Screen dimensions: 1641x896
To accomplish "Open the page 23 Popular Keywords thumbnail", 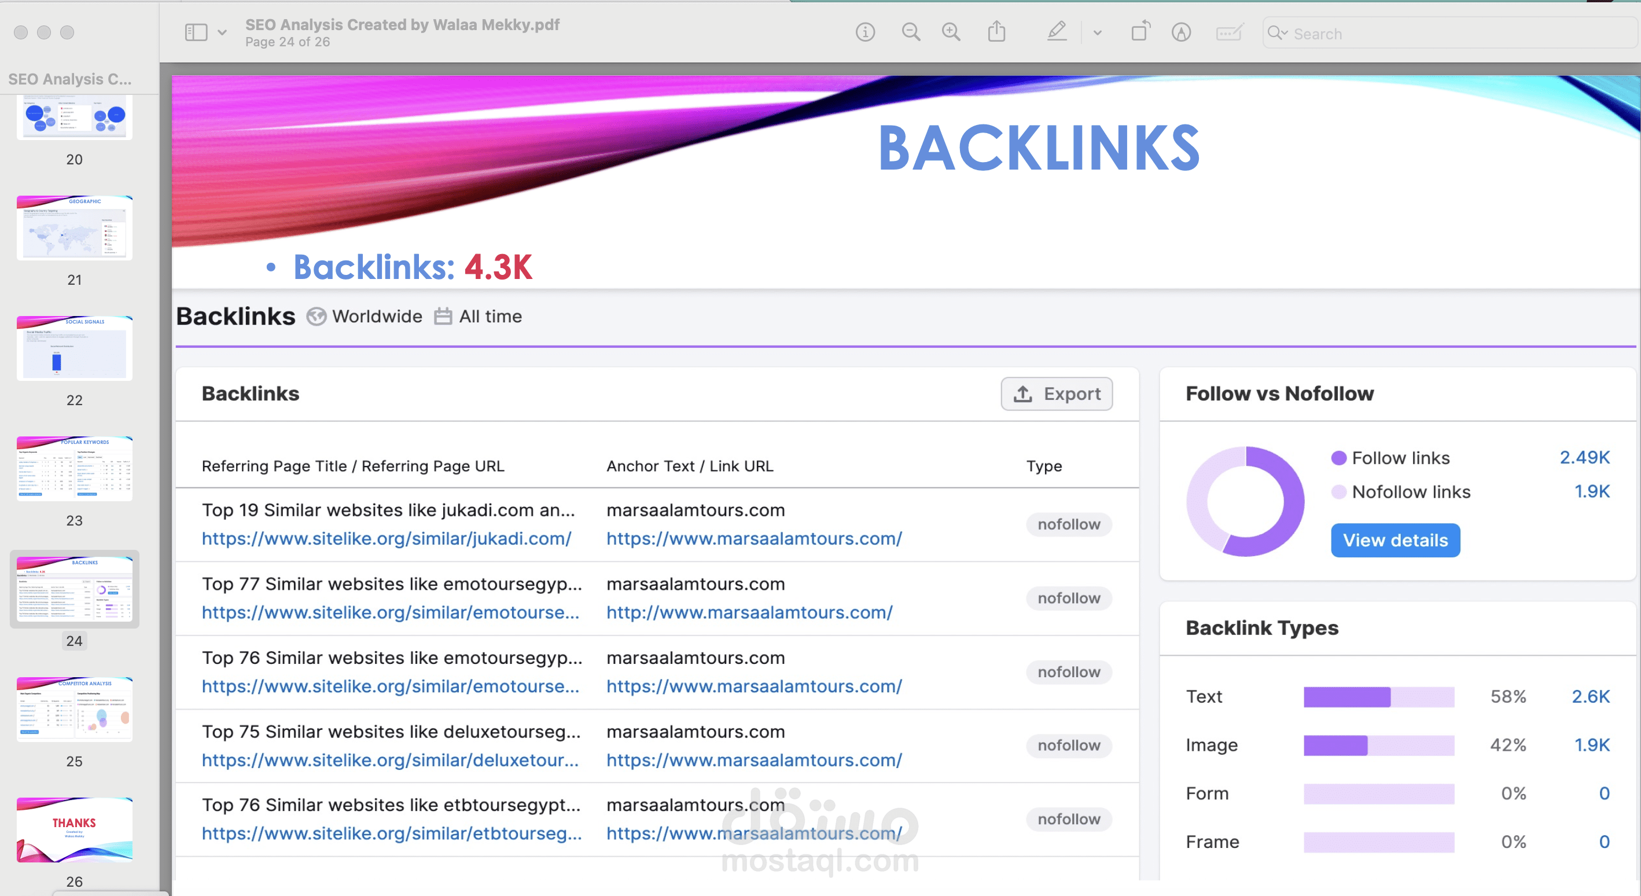I will click(x=75, y=468).
